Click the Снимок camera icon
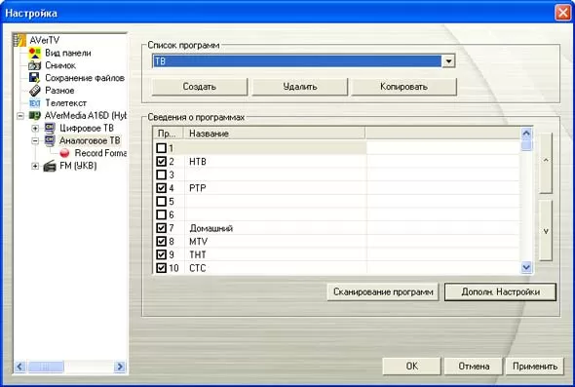This screenshot has height=387, width=575. (x=35, y=65)
